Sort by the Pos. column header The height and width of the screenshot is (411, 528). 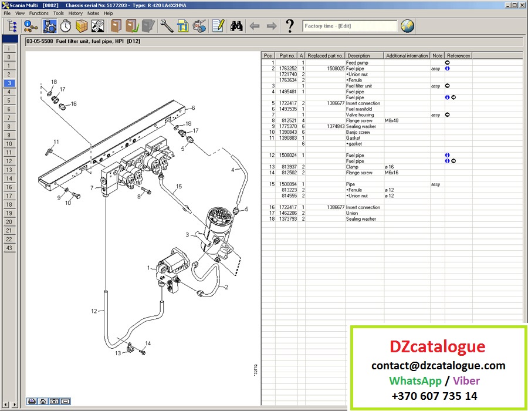pyautogui.click(x=268, y=56)
